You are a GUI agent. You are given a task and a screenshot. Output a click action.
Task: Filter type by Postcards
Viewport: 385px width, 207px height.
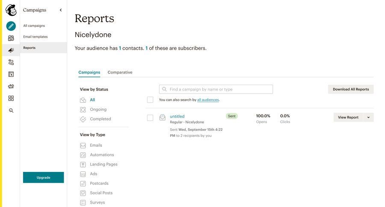(99, 183)
